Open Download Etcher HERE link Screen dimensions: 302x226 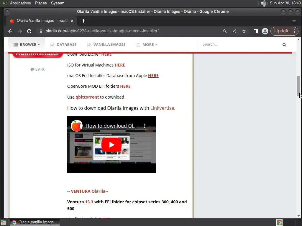coord(106,54)
